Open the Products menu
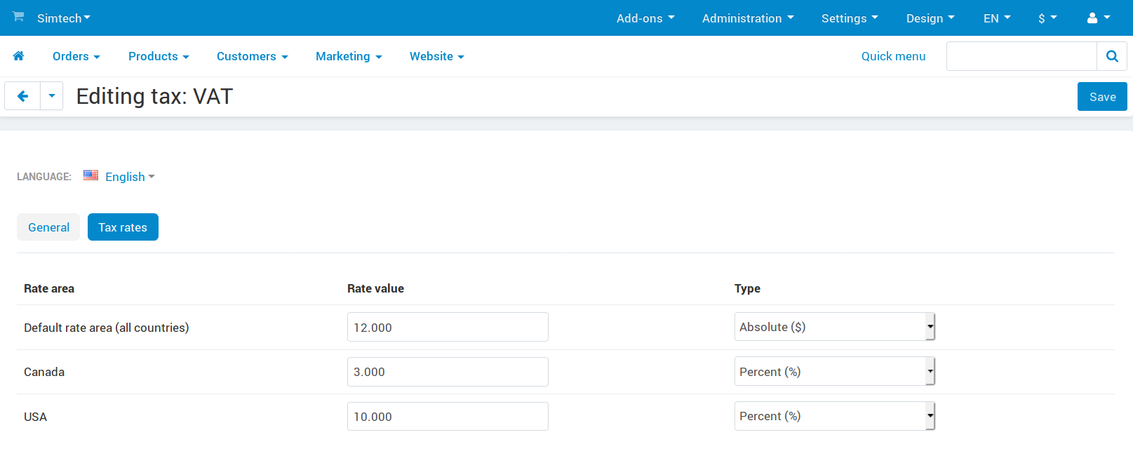Image resolution: width=1133 pixels, height=456 pixels. [x=159, y=56]
